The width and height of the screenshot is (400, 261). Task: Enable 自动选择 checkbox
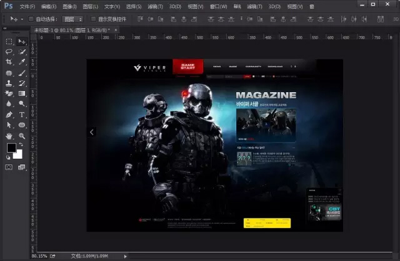[31, 19]
